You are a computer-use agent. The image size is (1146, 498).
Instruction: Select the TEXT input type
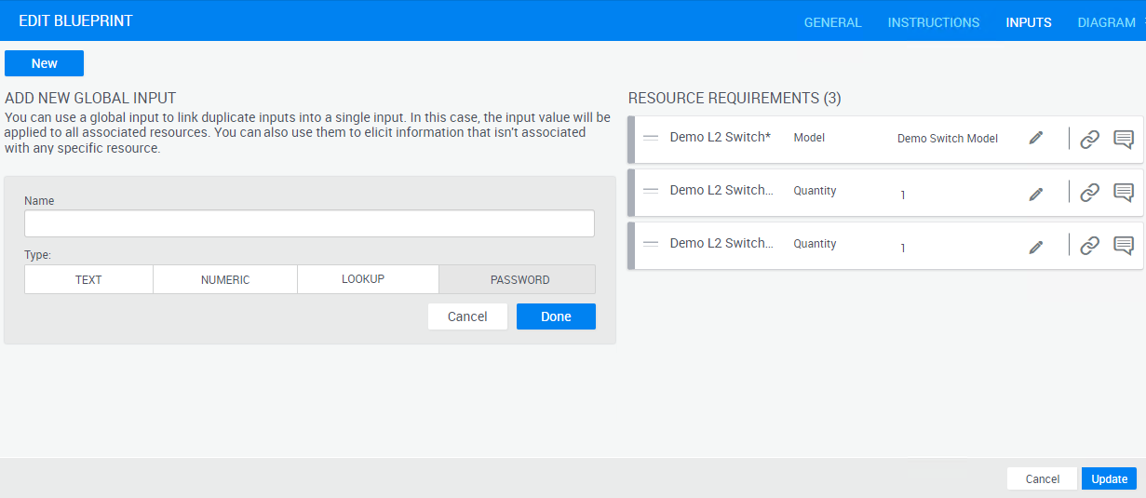click(x=88, y=279)
